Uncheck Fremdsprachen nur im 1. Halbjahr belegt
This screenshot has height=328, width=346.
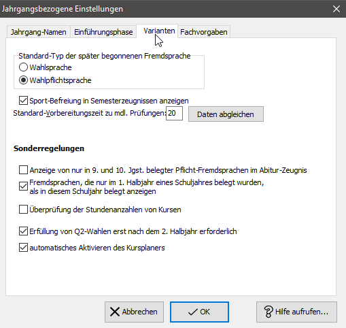(23, 186)
